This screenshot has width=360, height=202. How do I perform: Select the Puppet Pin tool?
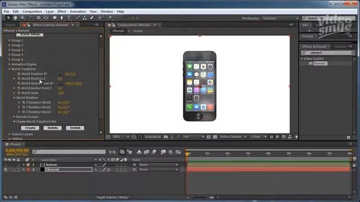(110, 18)
